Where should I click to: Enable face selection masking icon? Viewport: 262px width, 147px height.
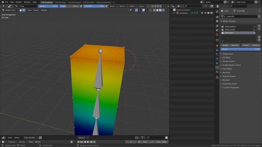(21, 10)
